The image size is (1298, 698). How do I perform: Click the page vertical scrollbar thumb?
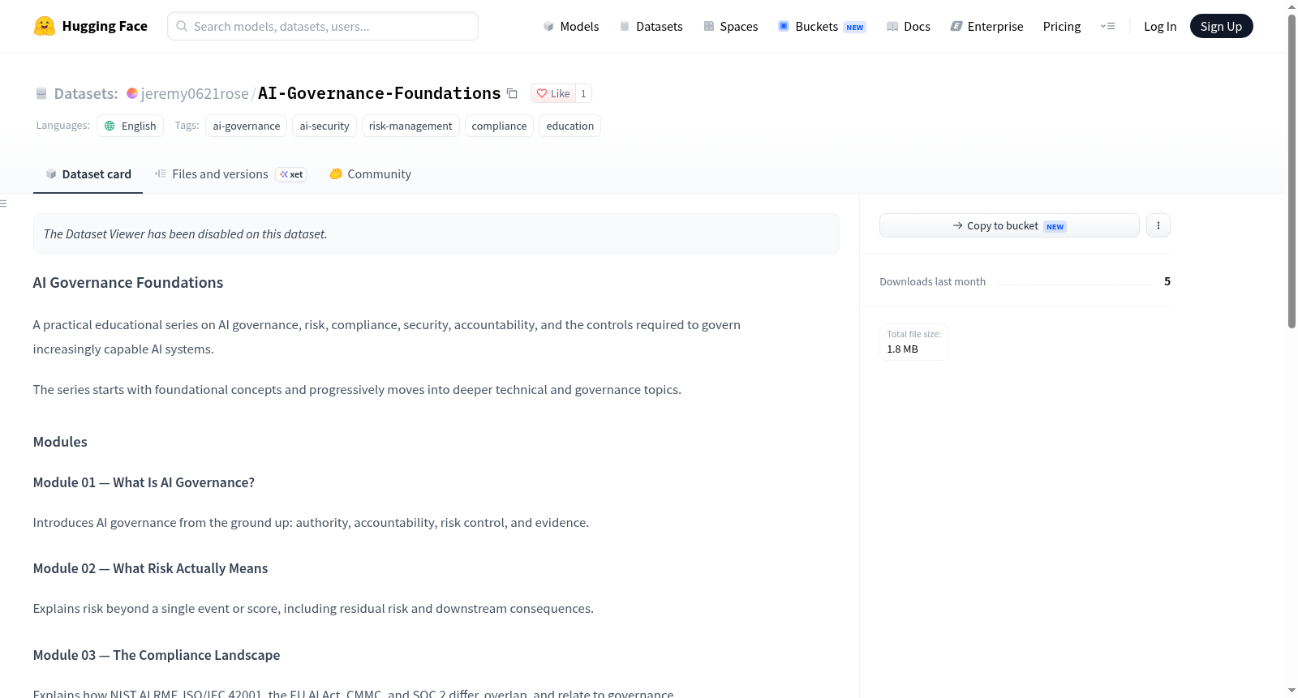[x=1292, y=170]
